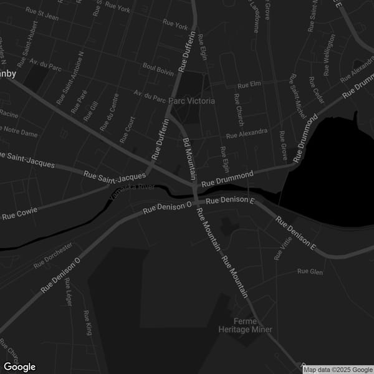Image resolution: width=374 pixels, height=374 pixels.
Task: Open the Map data ©2025 Google attribution
Action: pyautogui.click(x=338, y=370)
